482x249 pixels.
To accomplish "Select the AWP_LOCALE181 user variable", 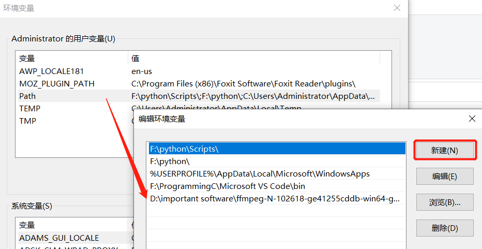I will (x=198, y=71).
